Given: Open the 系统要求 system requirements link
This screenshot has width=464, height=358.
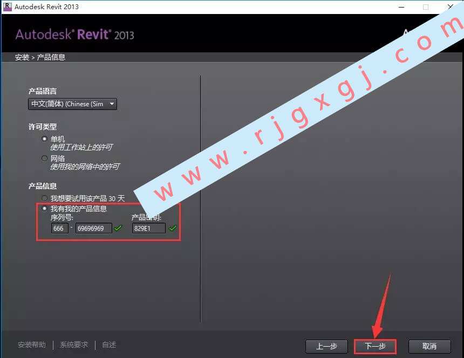Looking at the screenshot, I should pos(74,345).
